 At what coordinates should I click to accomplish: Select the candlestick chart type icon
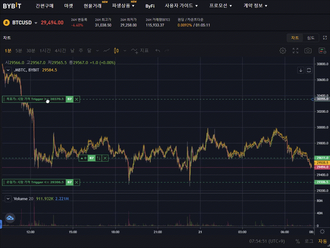pyautogui.click(x=117, y=51)
